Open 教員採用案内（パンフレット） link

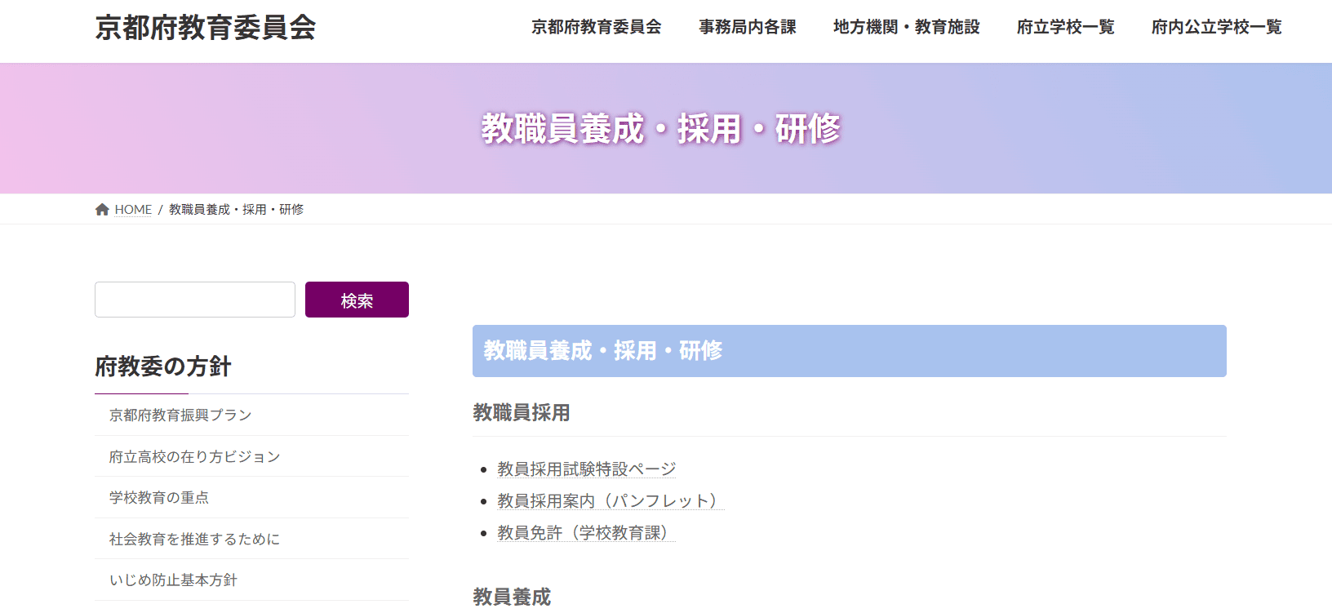[610, 501]
